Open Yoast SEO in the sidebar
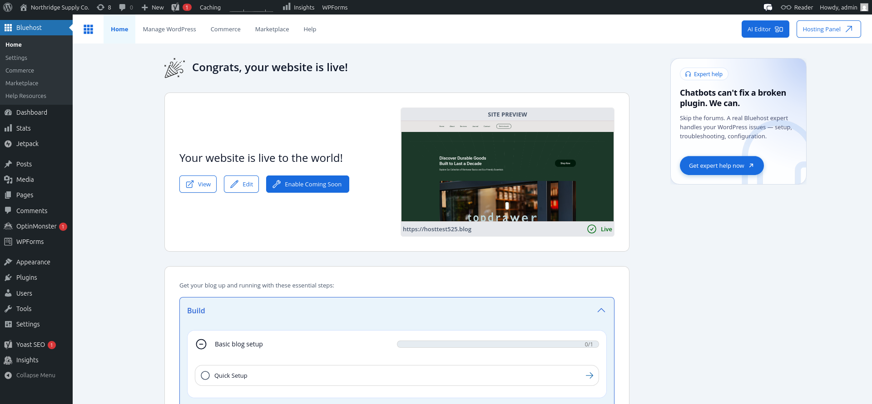The image size is (872, 404). click(36, 345)
